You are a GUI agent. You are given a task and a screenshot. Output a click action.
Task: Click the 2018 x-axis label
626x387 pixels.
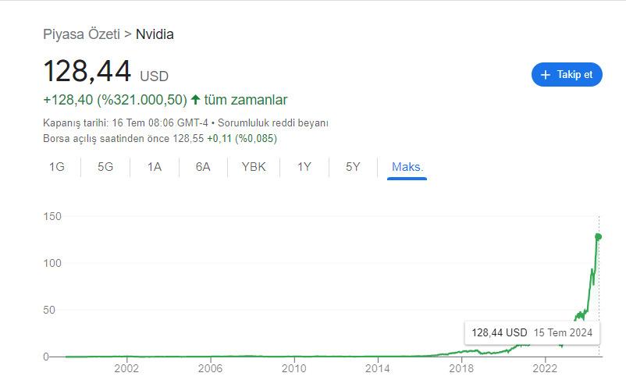[461, 369]
